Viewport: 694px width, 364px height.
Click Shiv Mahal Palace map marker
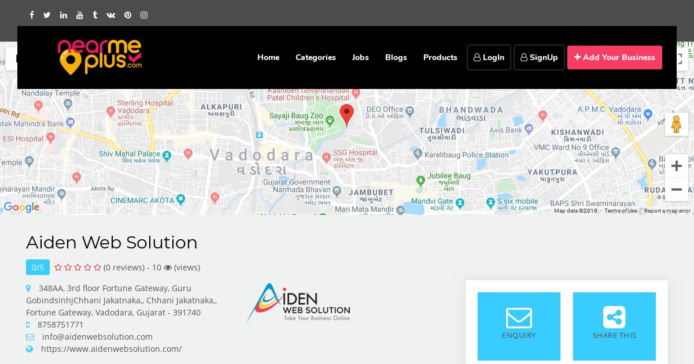tap(167, 155)
